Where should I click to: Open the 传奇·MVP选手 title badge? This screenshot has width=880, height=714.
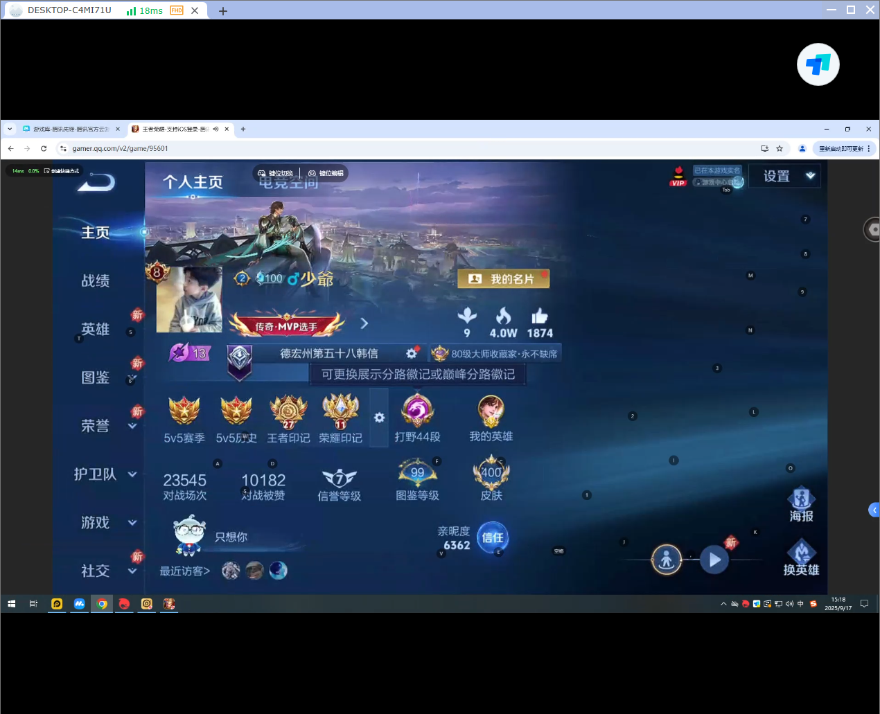coord(287,325)
